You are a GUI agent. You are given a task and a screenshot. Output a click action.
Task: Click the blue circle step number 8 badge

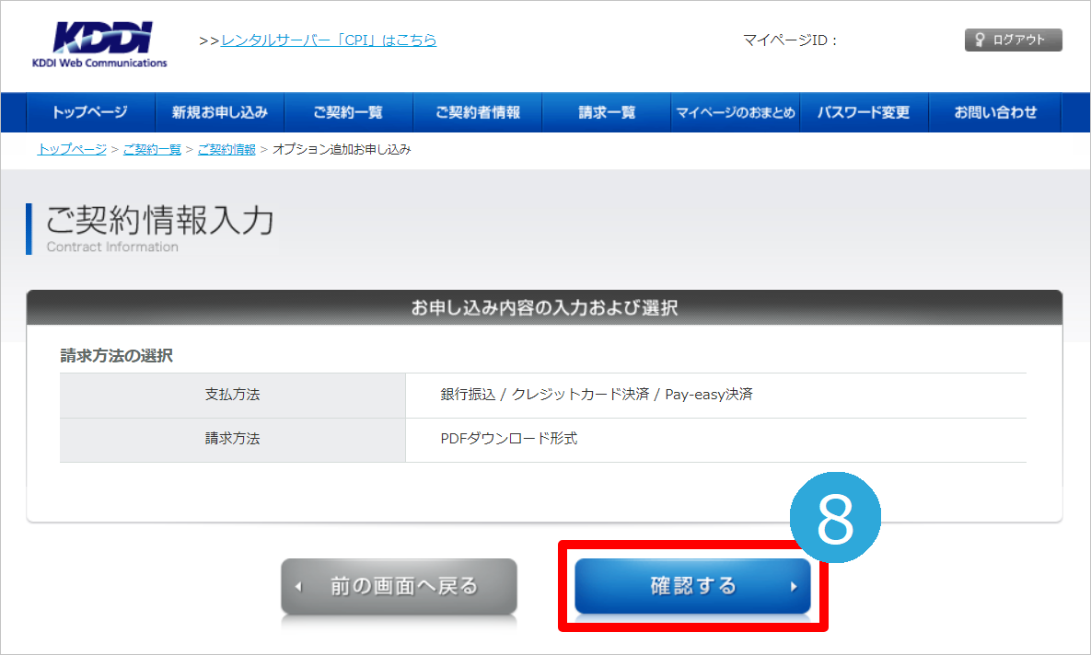click(x=835, y=520)
